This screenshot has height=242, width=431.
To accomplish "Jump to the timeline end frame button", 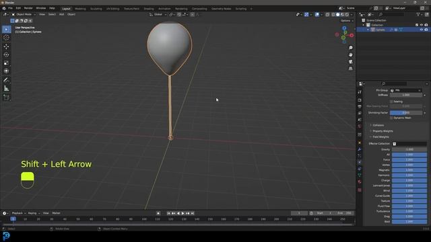I will [x=193, y=213].
